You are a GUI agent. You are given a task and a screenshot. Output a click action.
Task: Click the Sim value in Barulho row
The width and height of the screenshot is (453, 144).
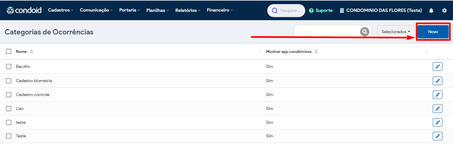269,67
